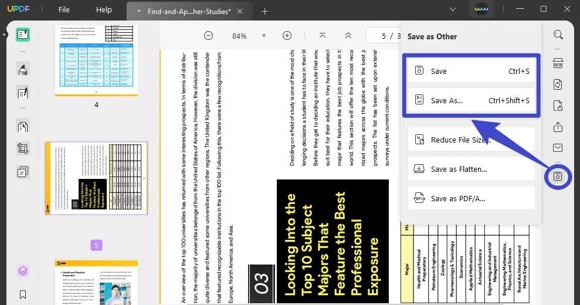Click the UPDF logo

pyautogui.click(x=19, y=9)
